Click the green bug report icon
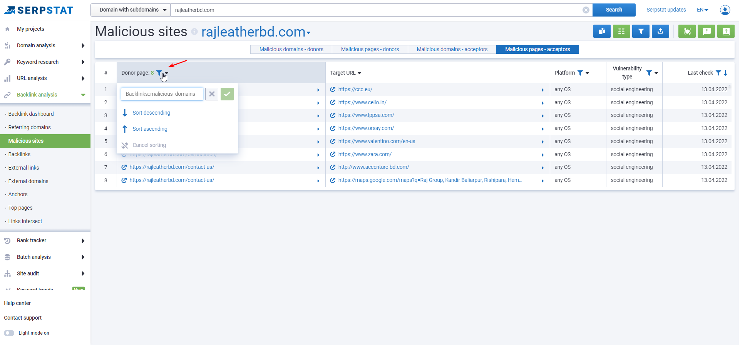Image resolution: width=740 pixels, height=345 pixels. point(687,31)
